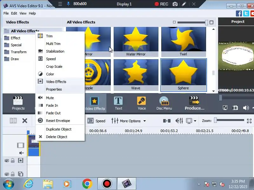Click the delete X timeline toolbar icon
This screenshot has height=190, width=254.
coord(25,121)
